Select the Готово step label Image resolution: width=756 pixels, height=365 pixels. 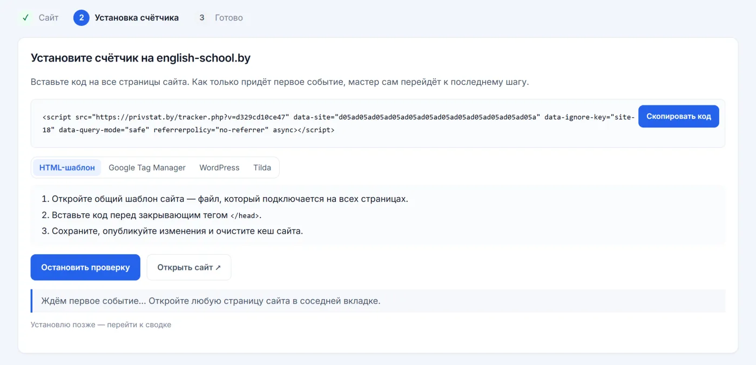click(x=229, y=18)
